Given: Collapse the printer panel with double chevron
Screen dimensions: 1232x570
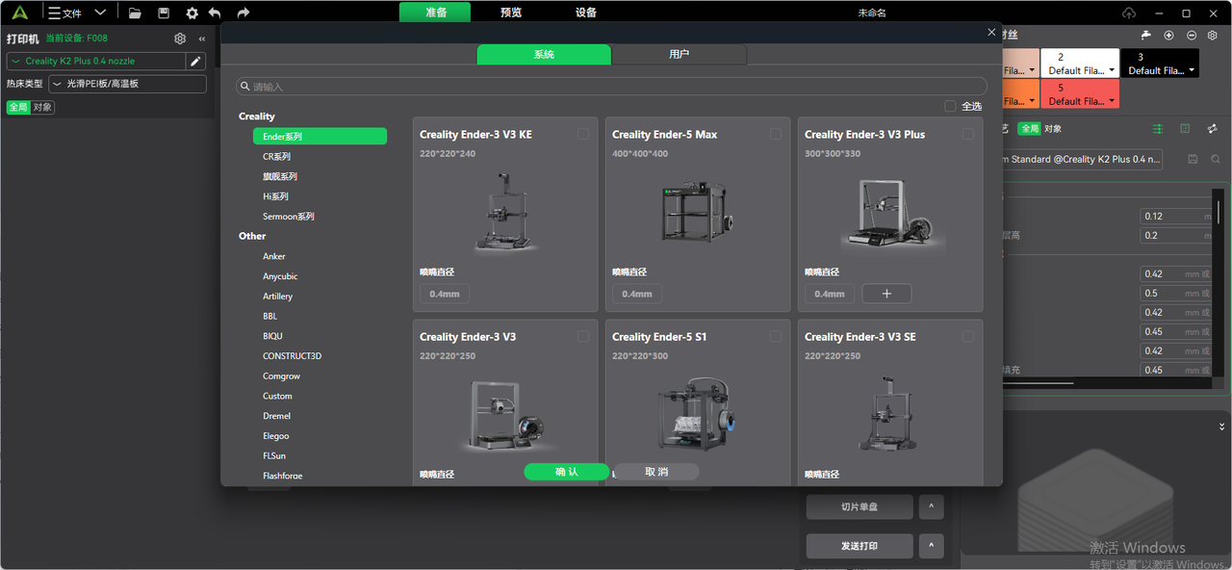Looking at the screenshot, I should [202, 39].
